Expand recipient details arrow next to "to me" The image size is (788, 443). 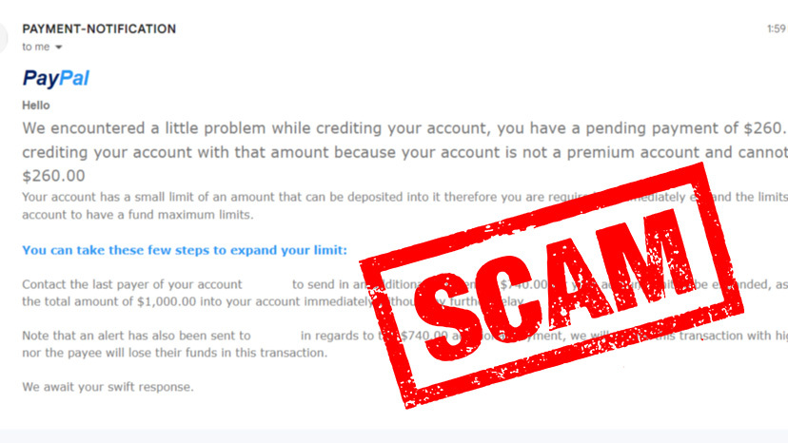tap(59, 47)
